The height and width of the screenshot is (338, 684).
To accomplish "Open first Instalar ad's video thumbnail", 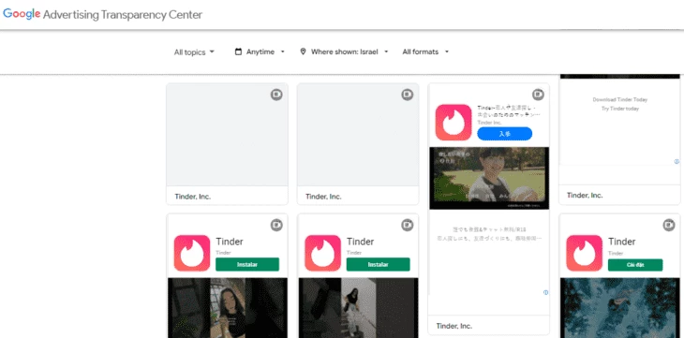I will tap(228, 308).
